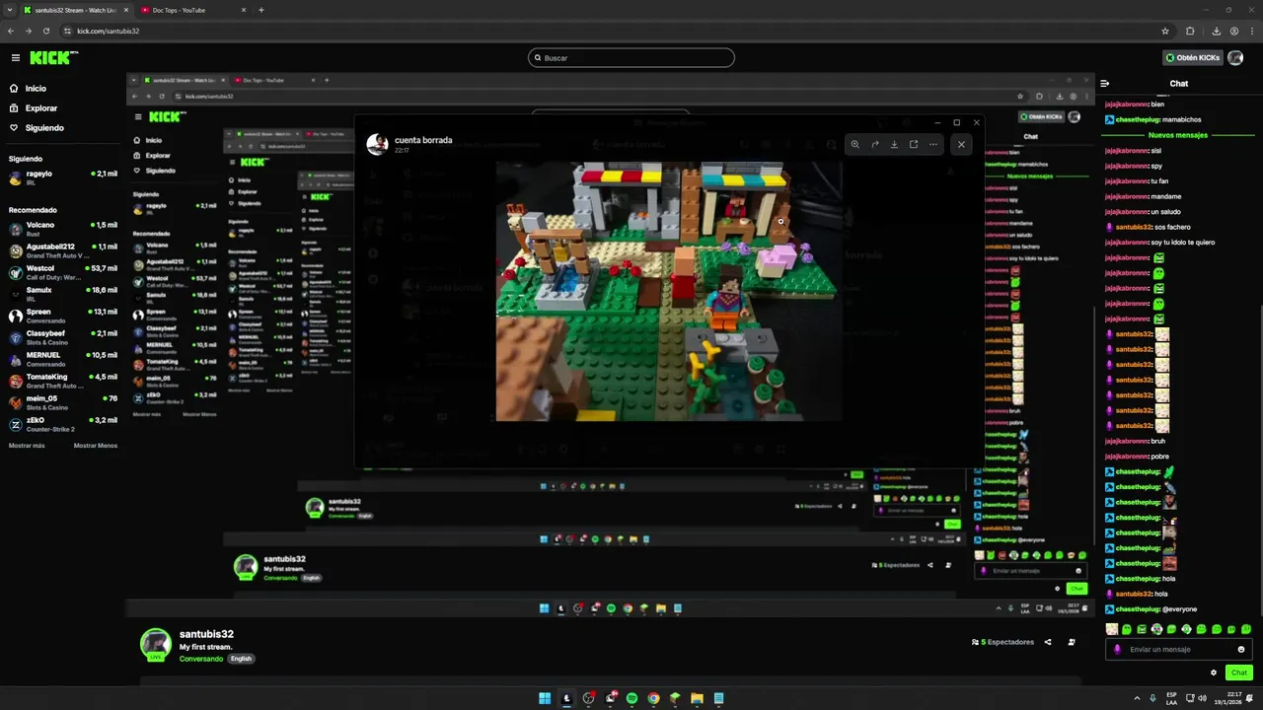The width and height of the screenshot is (1263, 710).
Task: Open TomateKing recommended channel
Action: tap(63, 381)
